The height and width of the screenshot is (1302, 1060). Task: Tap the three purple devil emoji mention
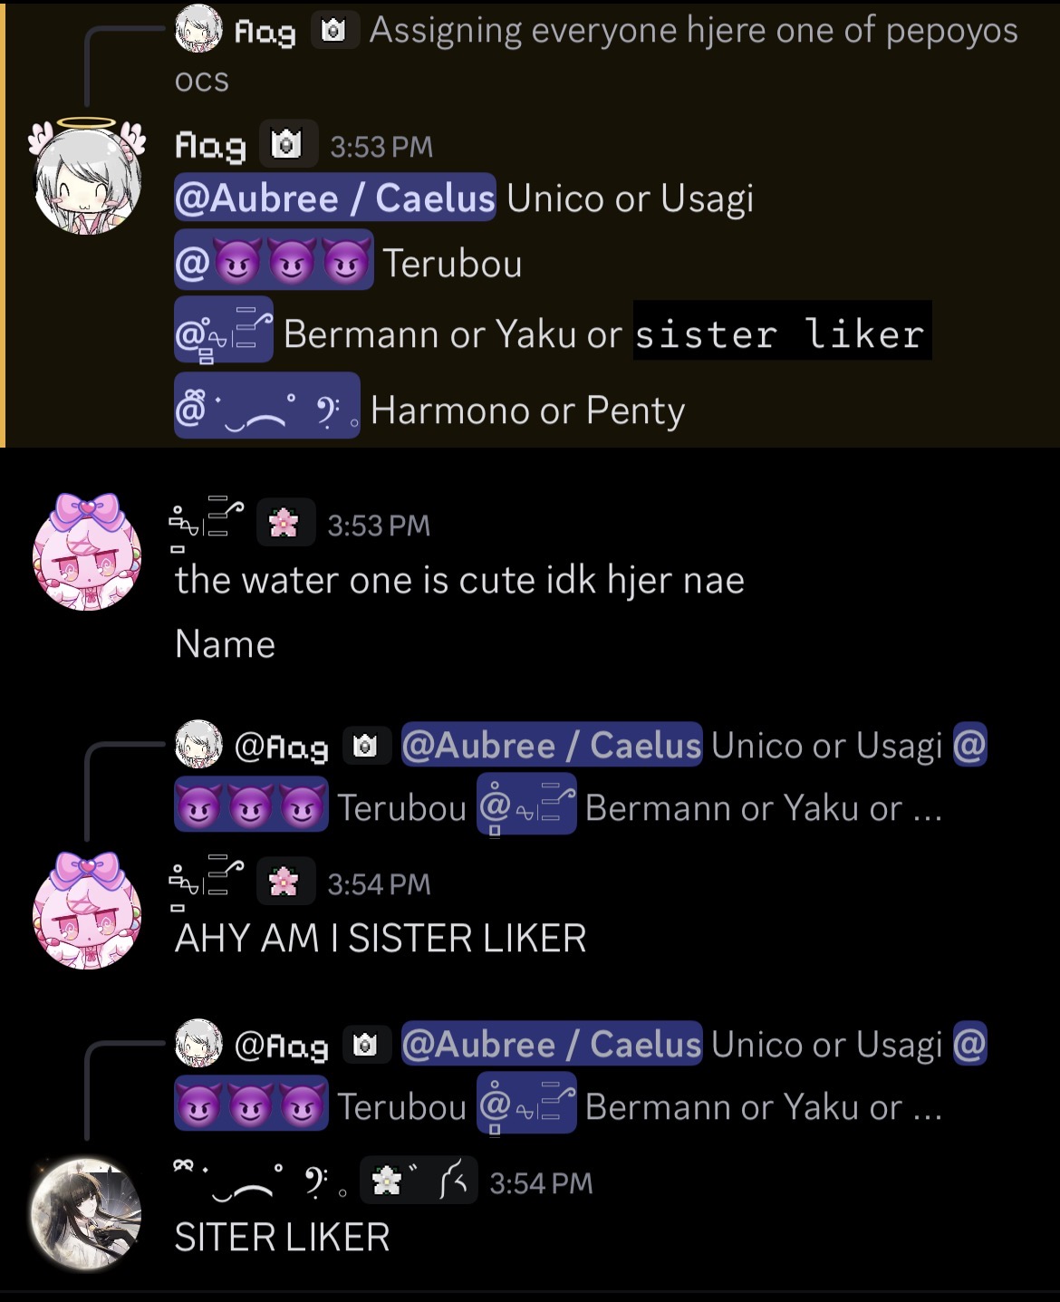(x=274, y=262)
